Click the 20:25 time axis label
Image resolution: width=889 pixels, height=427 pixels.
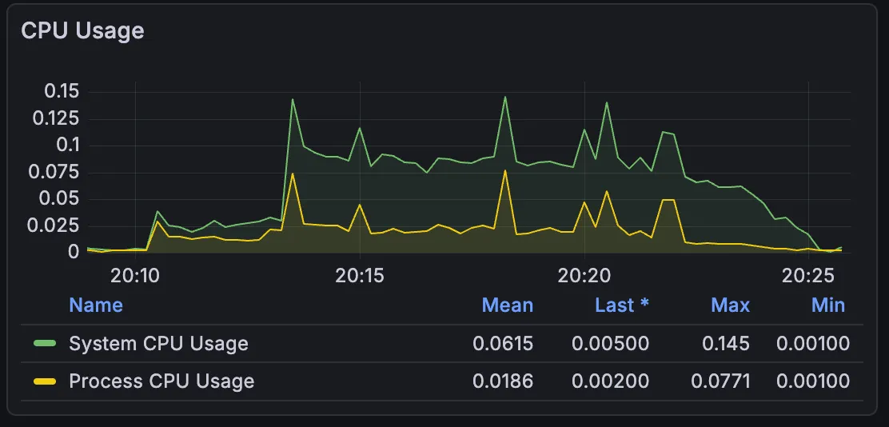coord(808,276)
